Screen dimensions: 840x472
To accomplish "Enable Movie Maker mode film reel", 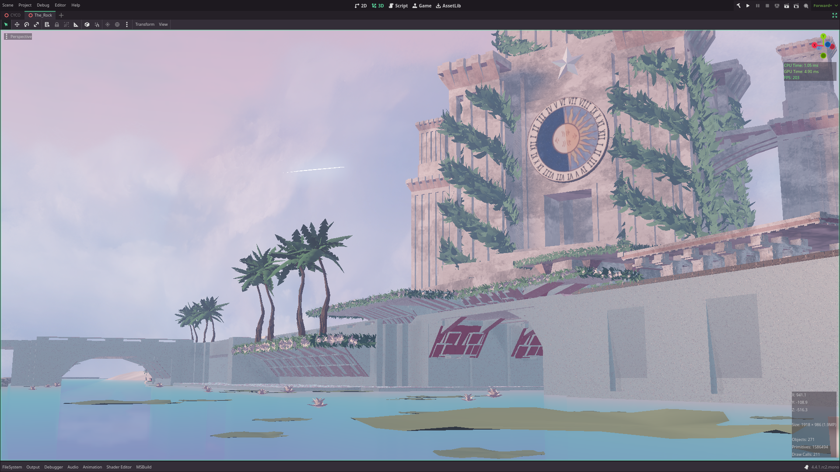I will 806,6.
